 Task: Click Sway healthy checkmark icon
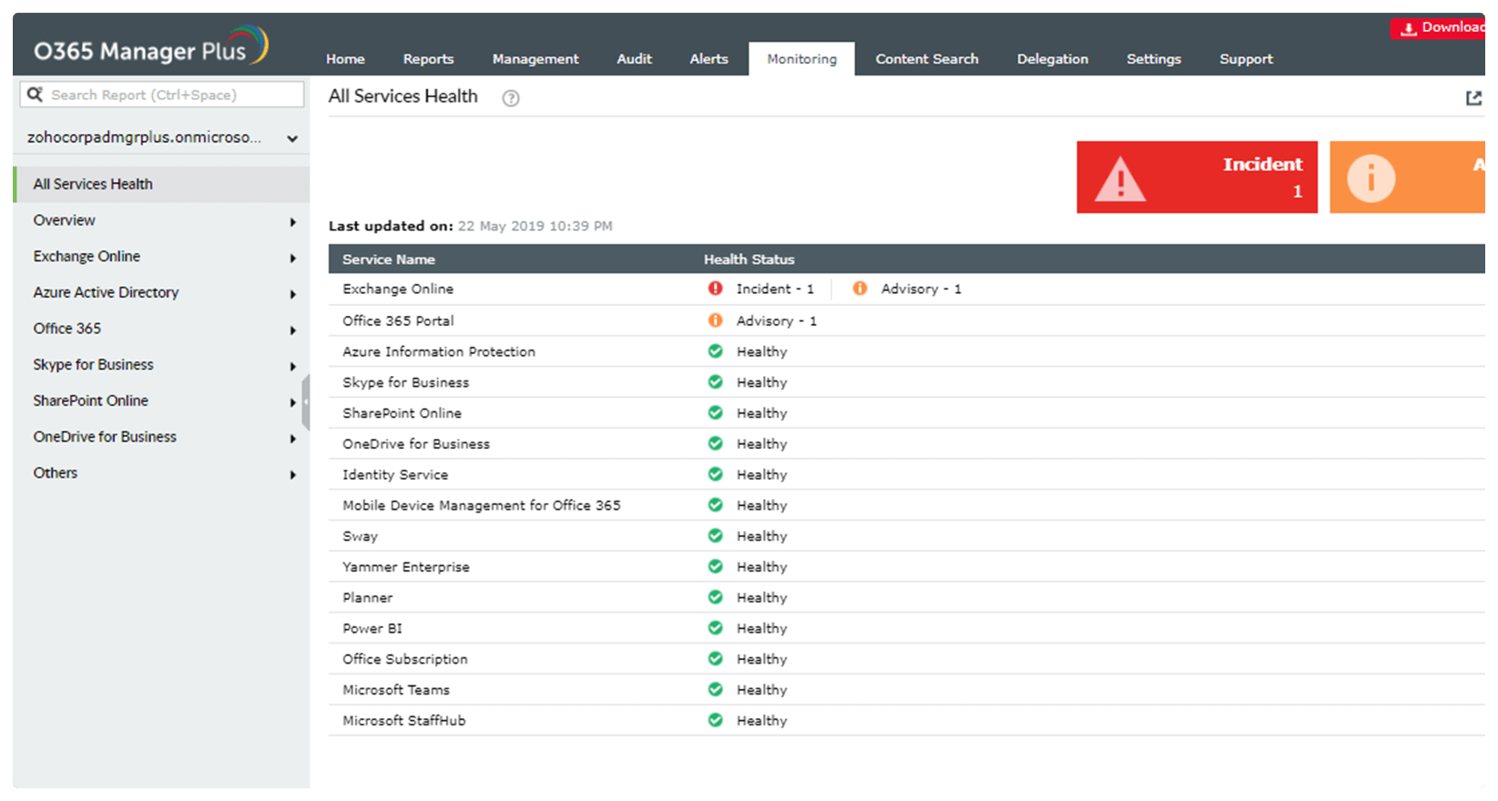[716, 536]
